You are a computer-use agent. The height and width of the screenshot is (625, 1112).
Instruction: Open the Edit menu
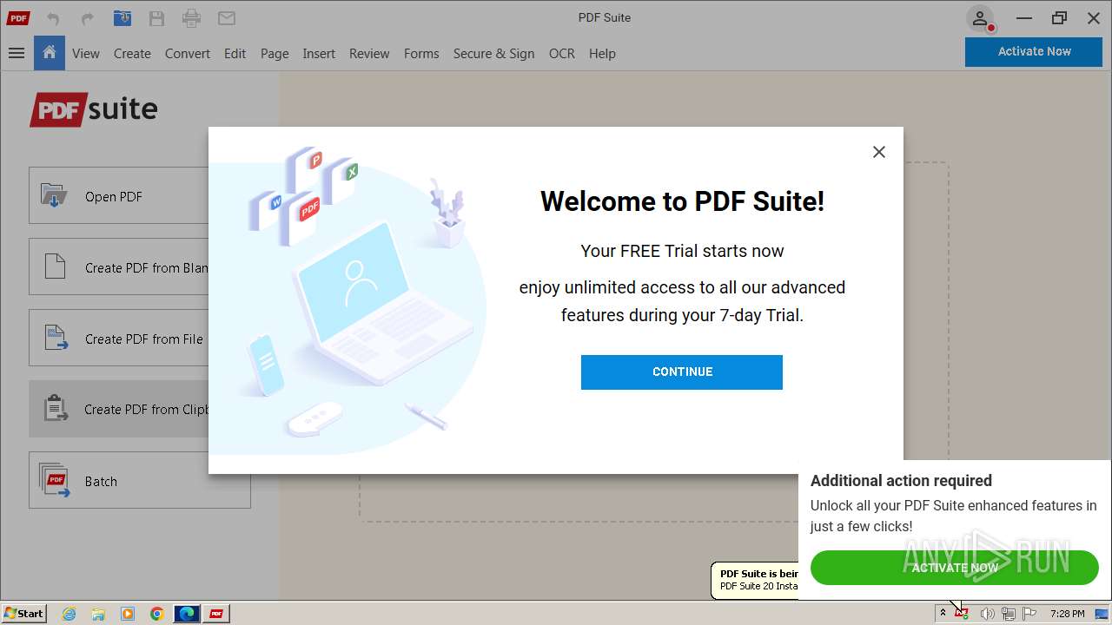pos(235,54)
